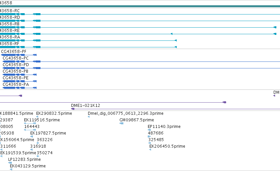Click the purple arrow at DME1-021K12 start
The height and width of the screenshot is (171, 280).
(73, 109)
